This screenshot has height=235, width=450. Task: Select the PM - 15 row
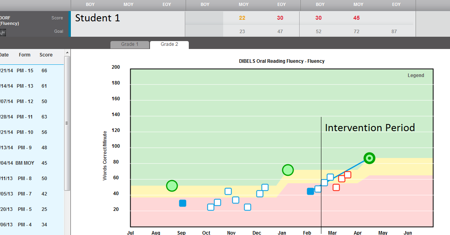click(25, 71)
